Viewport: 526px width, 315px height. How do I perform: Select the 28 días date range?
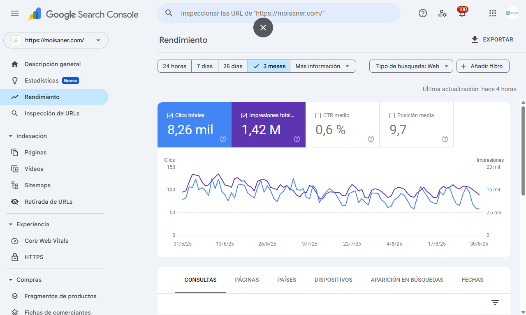(x=233, y=66)
